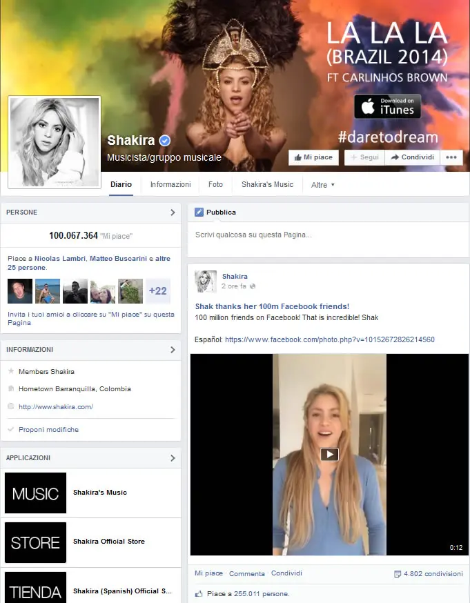Click Shakira's small avatar on the post
This screenshot has width=470, height=603.
pos(206,281)
